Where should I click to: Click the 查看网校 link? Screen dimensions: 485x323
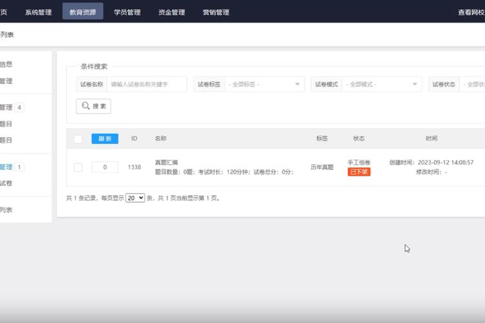(x=471, y=12)
